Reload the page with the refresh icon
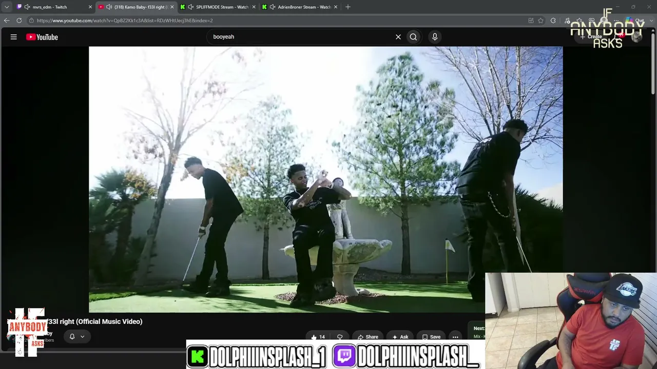Viewport: 657px width, 369px height. (x=19, y=20)
